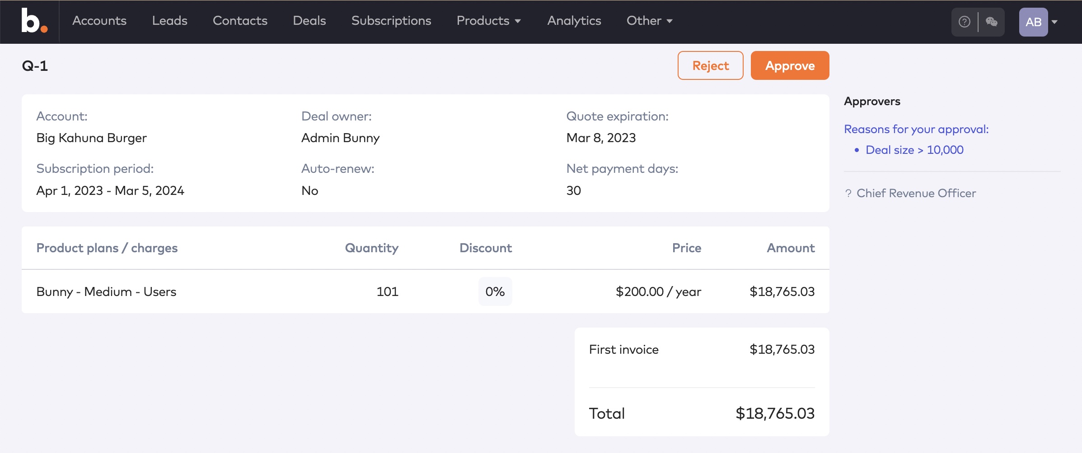This screenshot has width=1082, height=453.
Task: Click subscription period 'Apr 1, 2023 - Mar 5, 2024'
Action: [110, 190]
